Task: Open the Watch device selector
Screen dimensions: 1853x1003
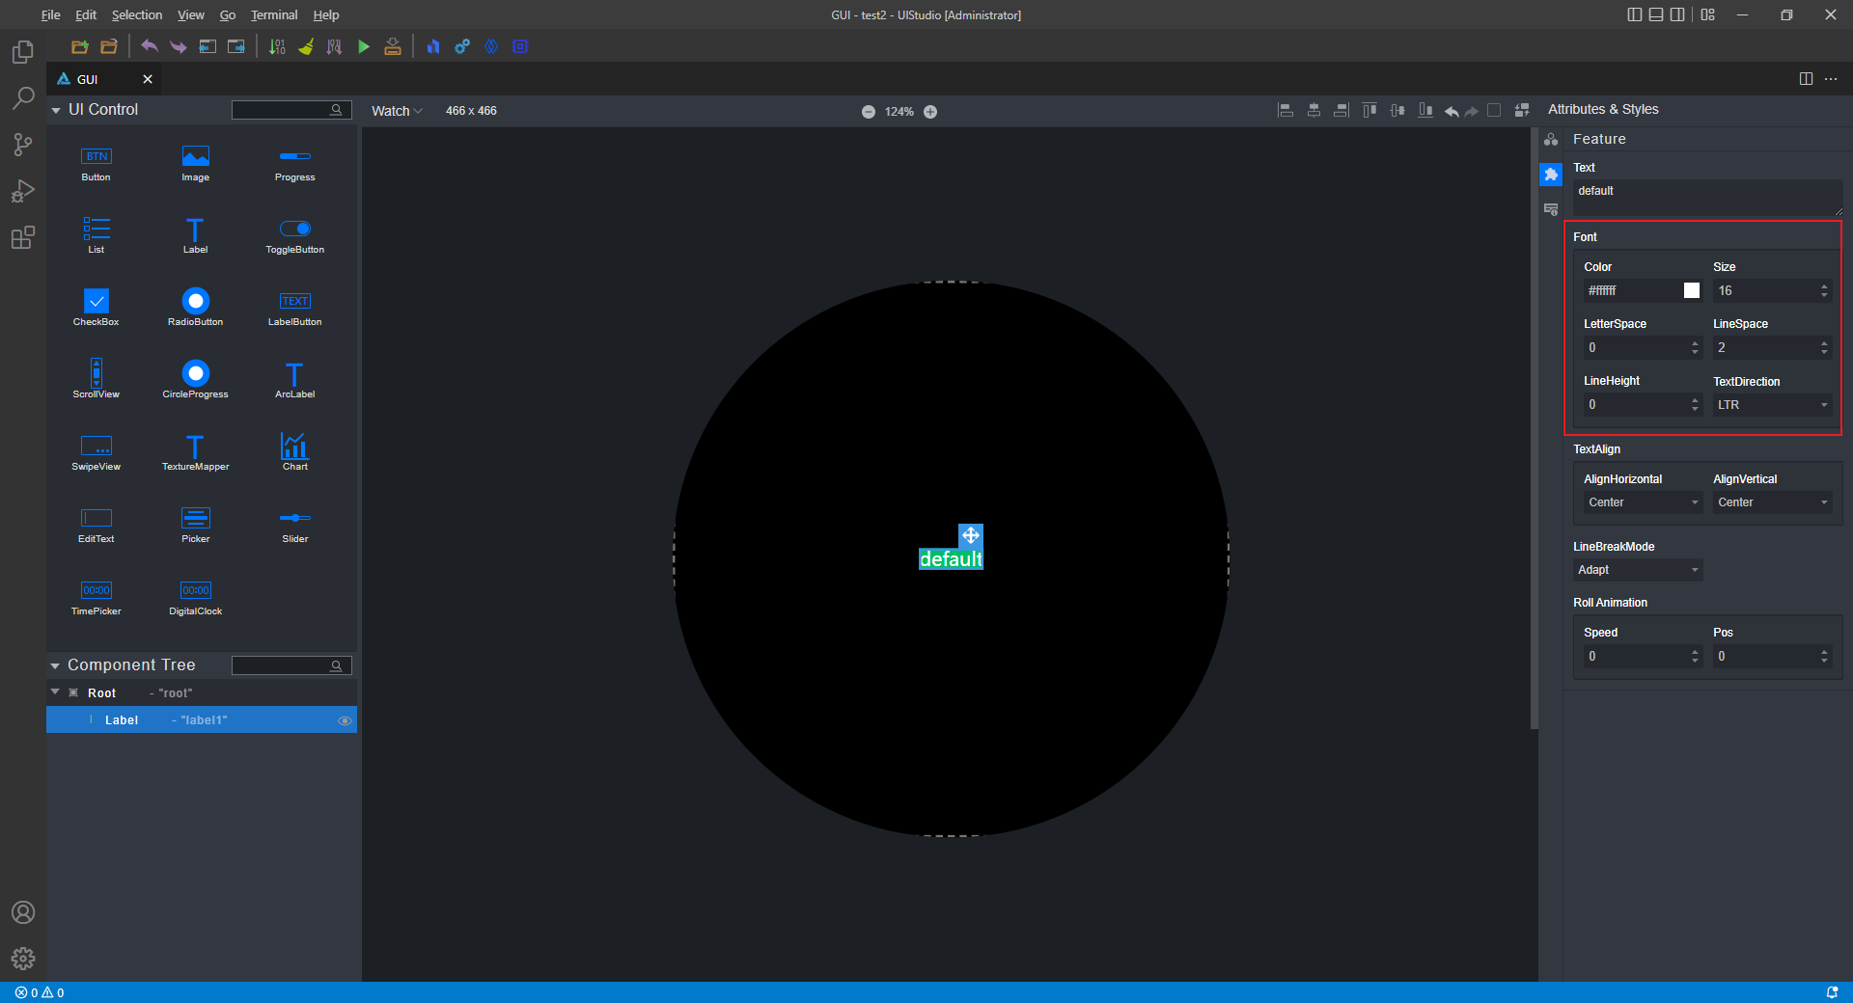Action: [397, 111]
